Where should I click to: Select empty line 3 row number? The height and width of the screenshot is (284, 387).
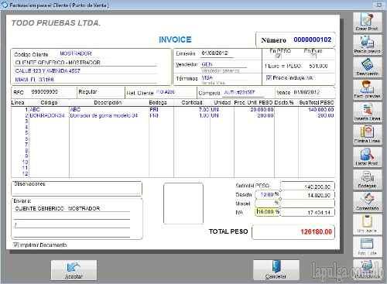[x=26, y=121]
